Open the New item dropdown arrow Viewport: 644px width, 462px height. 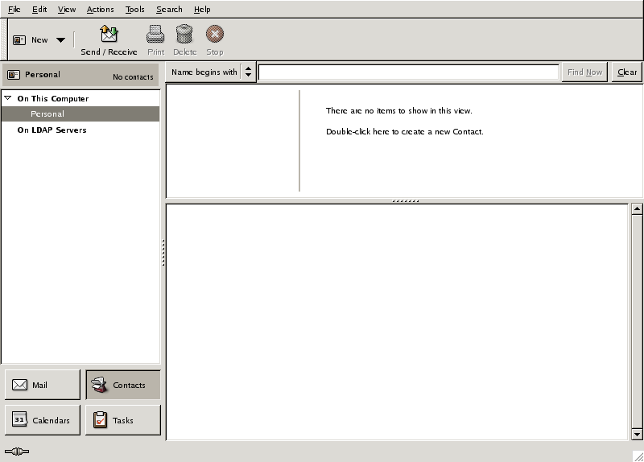coord(60,40)
